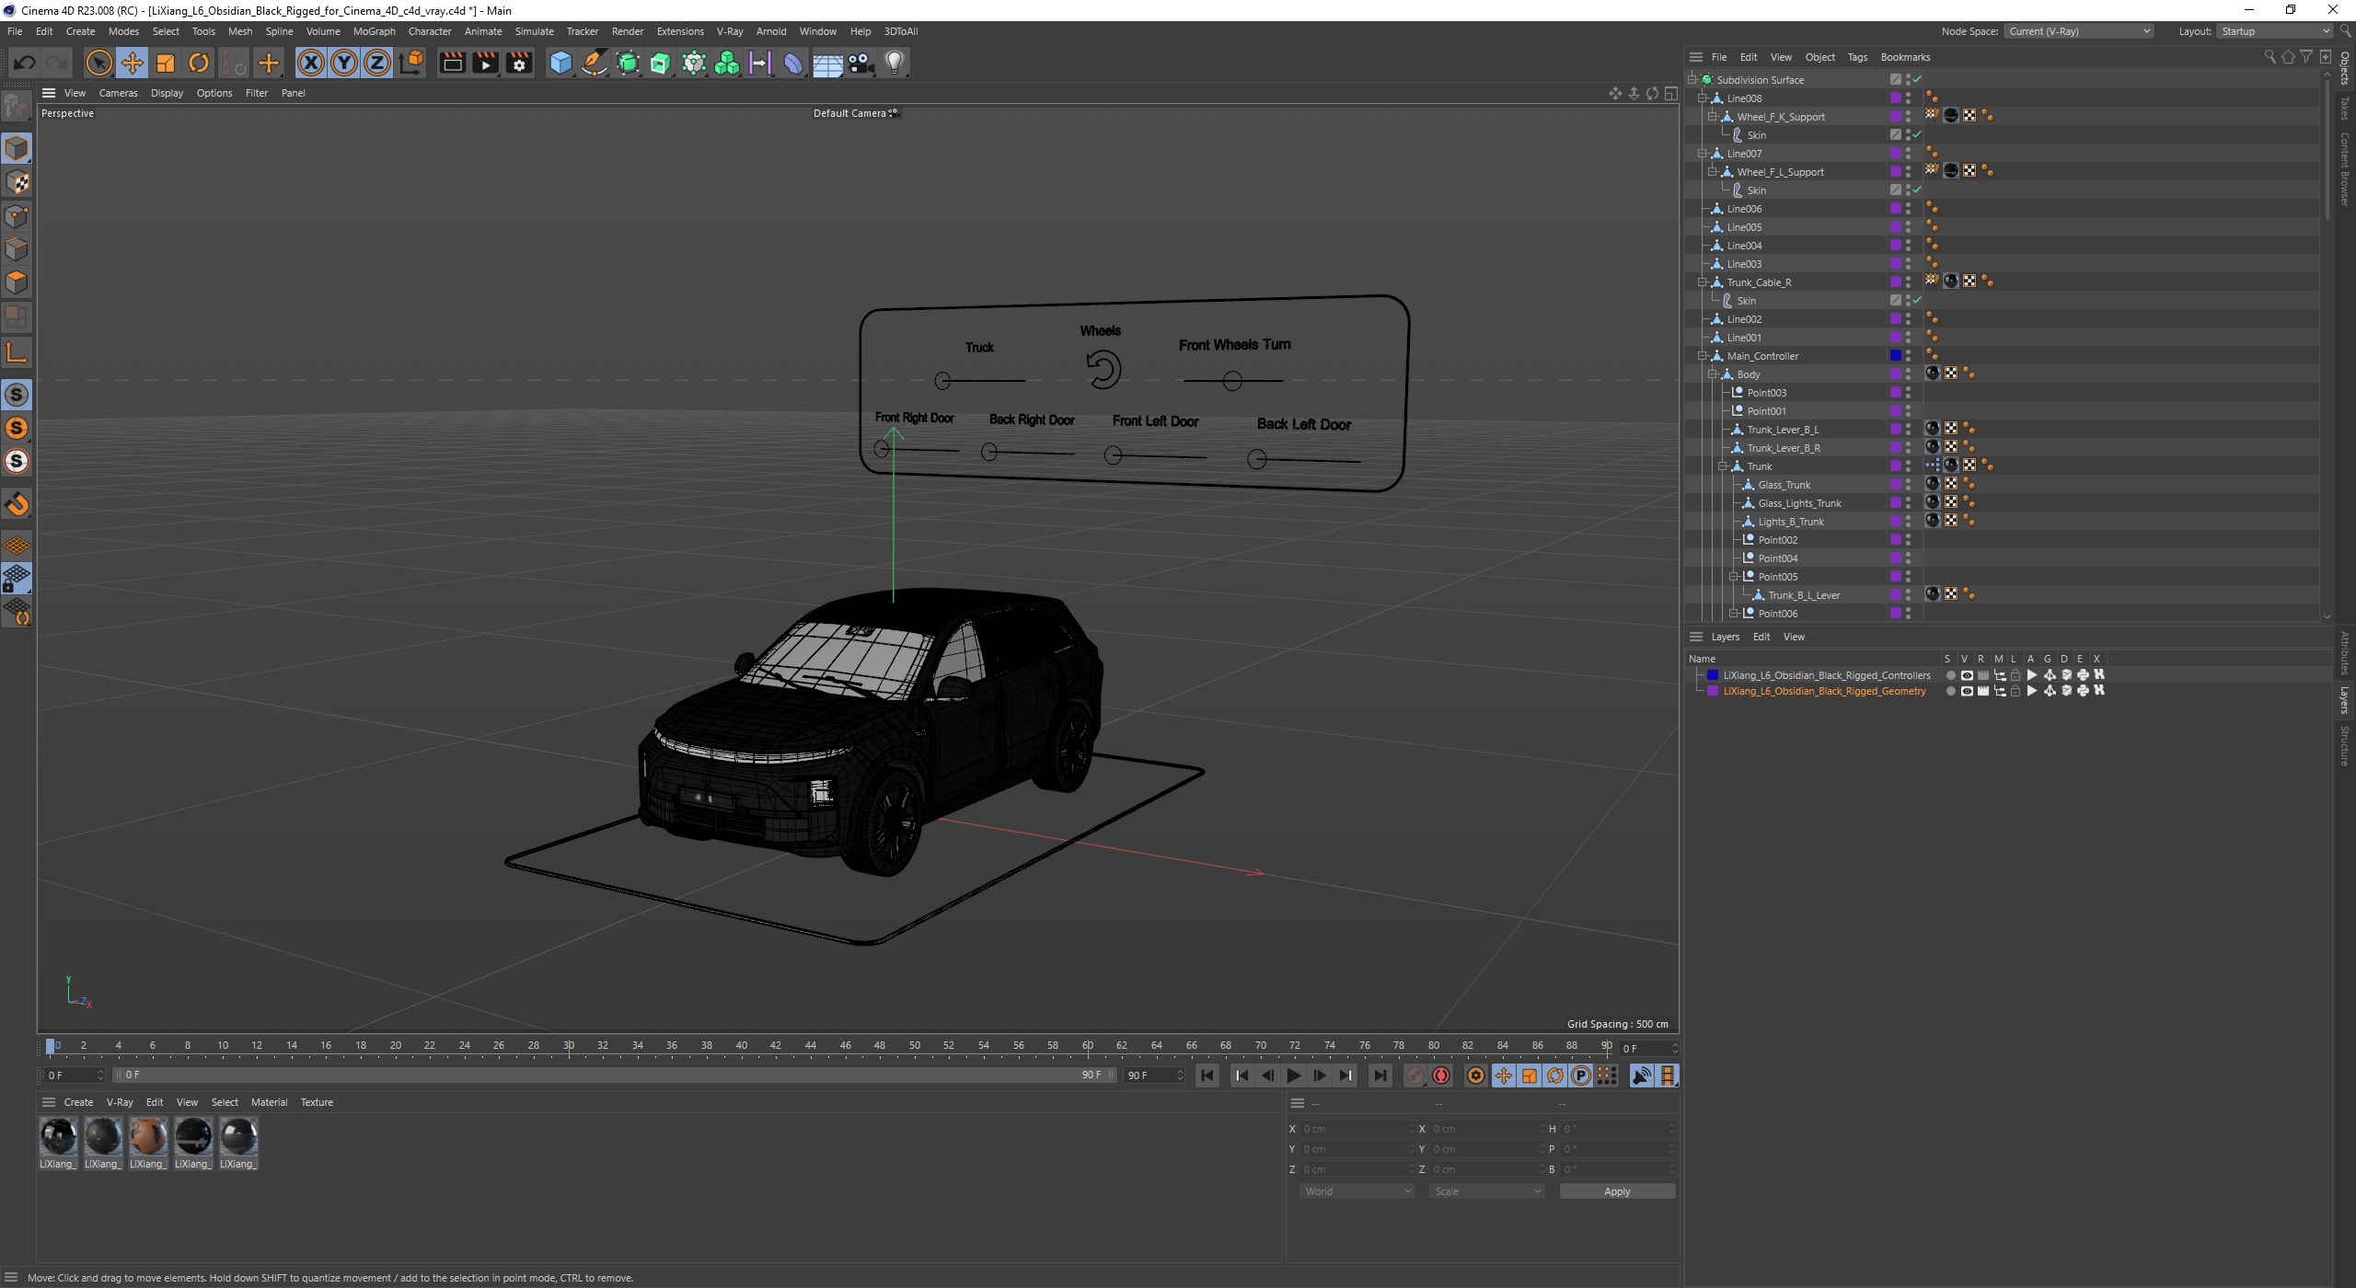Open the World coordinate dropdown

(1357, 1191)
